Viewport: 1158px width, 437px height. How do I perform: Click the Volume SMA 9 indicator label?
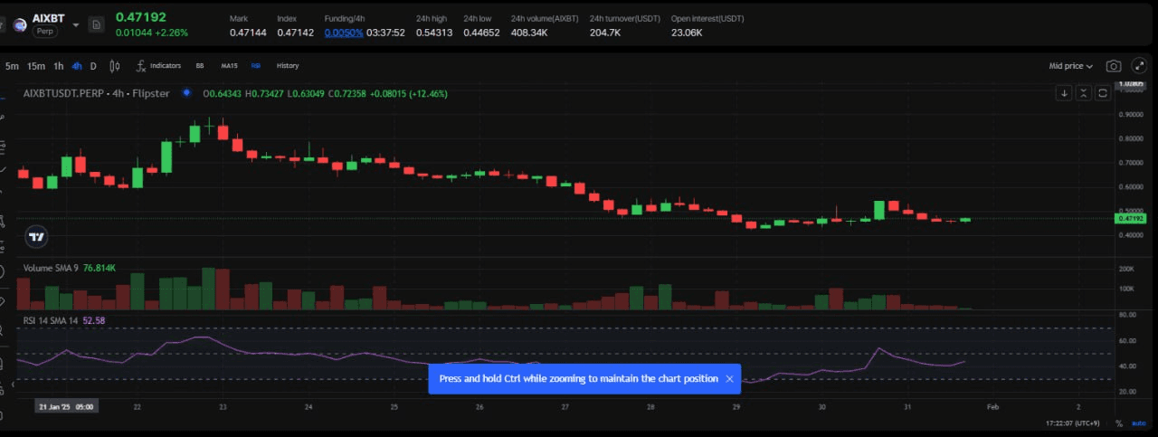pos(52,268)
